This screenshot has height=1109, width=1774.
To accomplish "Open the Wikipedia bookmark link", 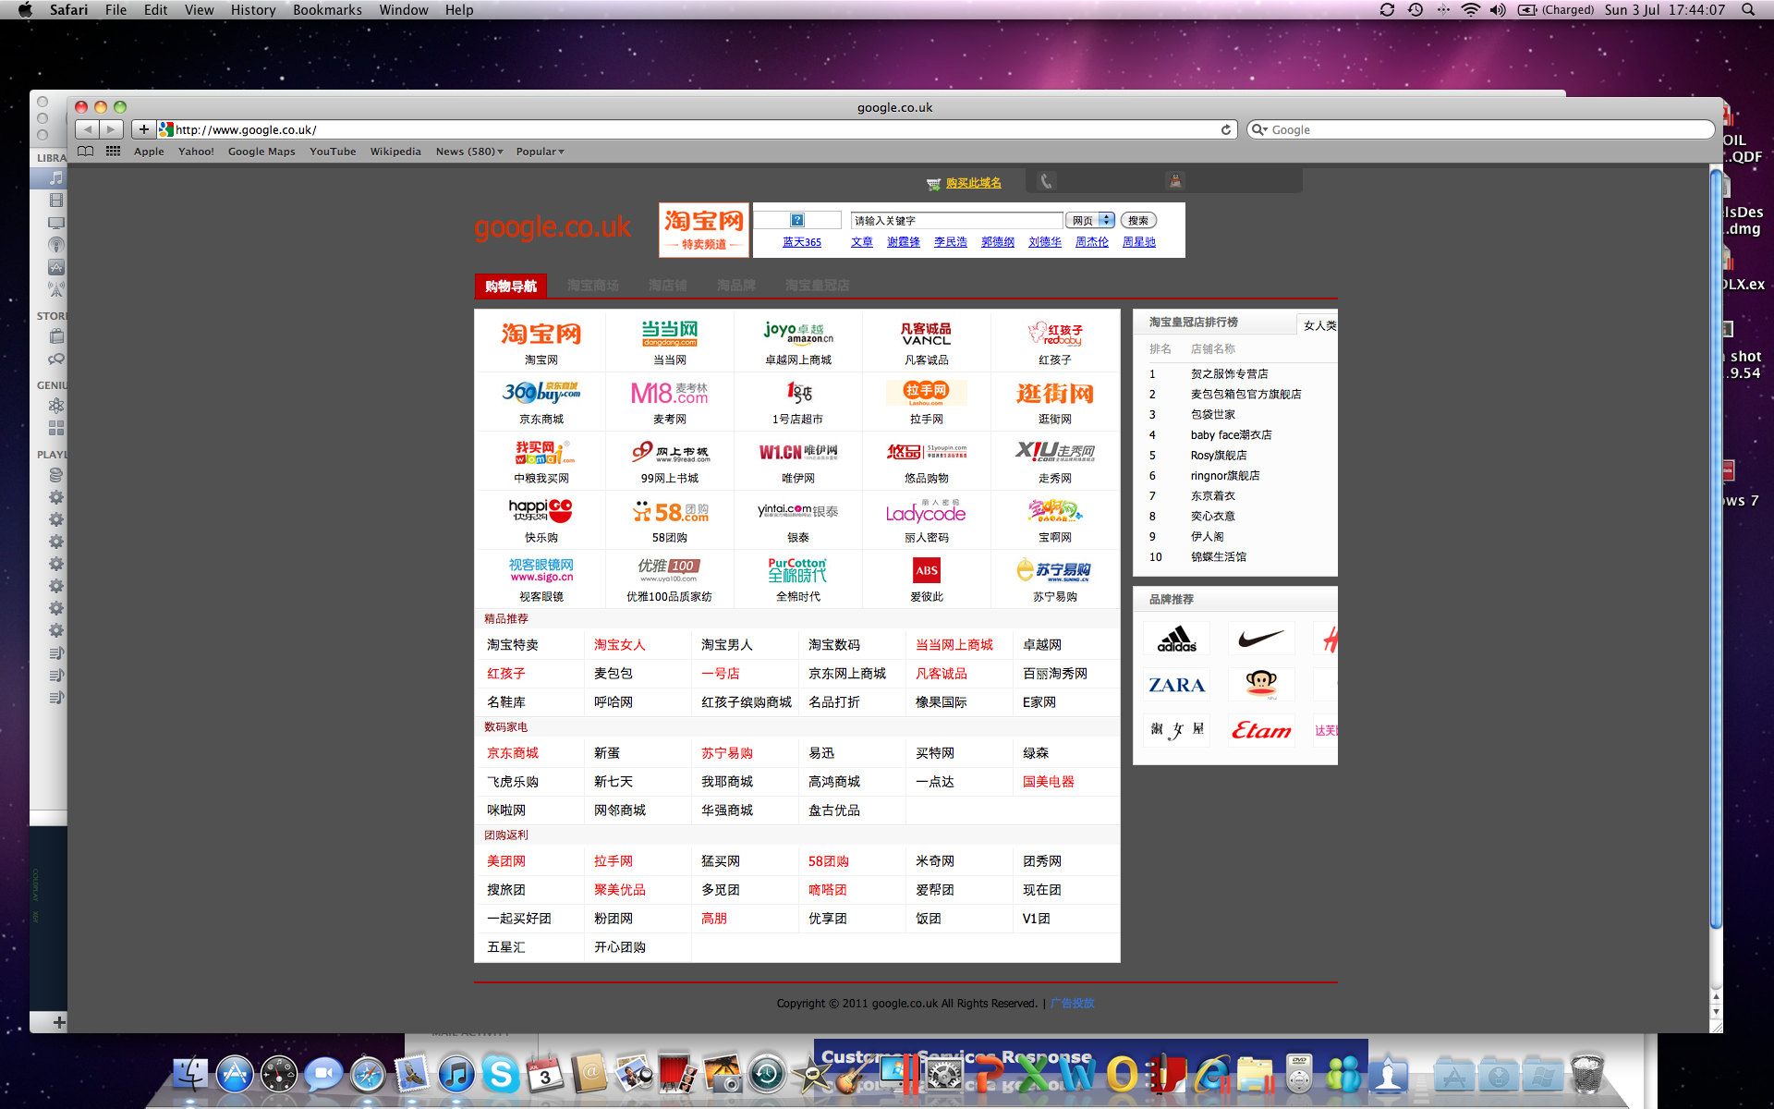I will coord(395,152).
